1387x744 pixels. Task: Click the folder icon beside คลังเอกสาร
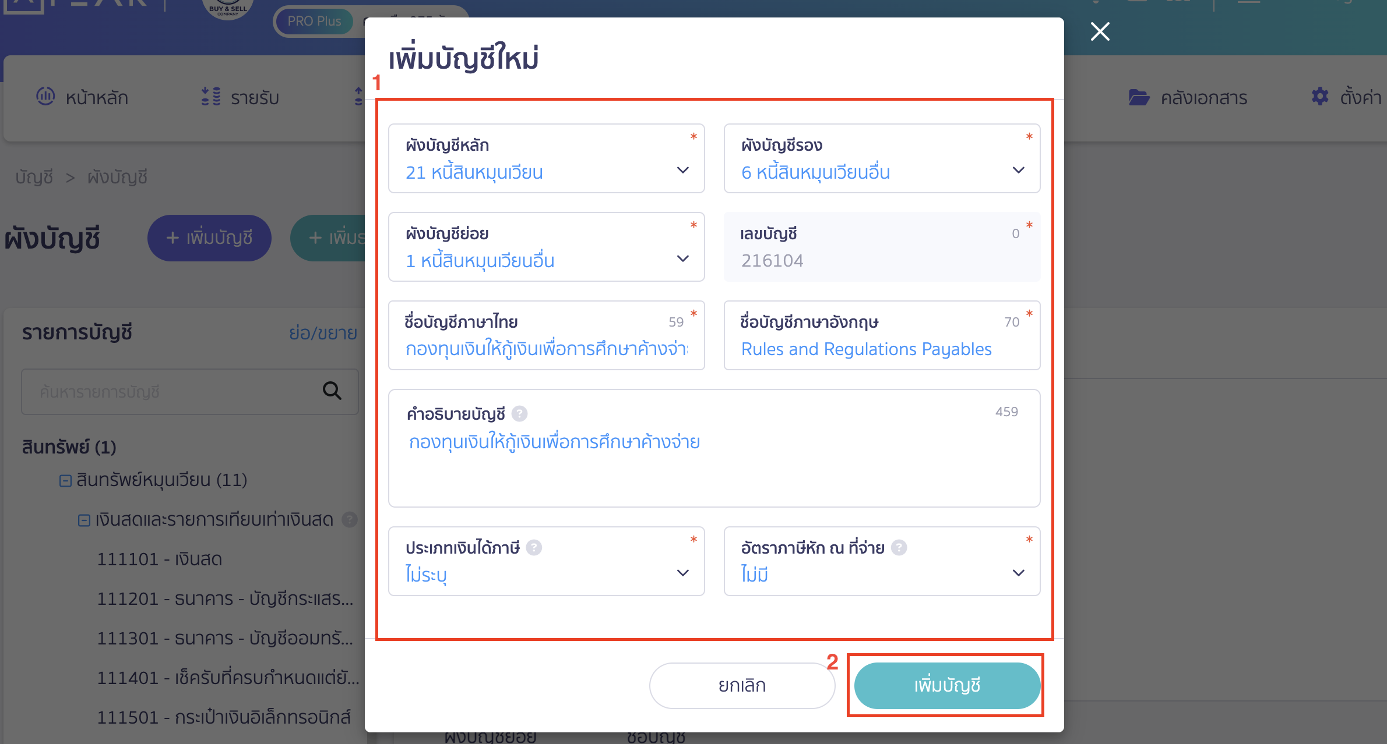coord(1140,97)
